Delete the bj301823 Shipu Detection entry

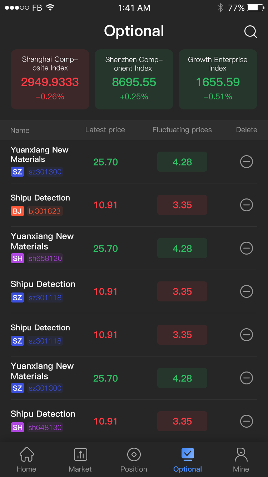(246, 205)
